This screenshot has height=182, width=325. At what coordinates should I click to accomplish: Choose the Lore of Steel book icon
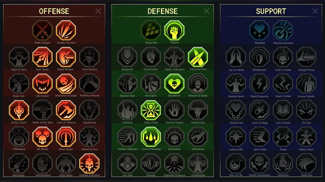tap(283, 110)
